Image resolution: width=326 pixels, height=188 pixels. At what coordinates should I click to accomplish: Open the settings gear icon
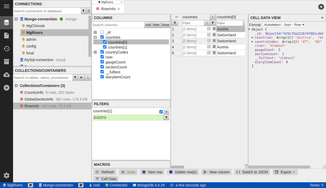pyautogui.click(x=7, y=175)
